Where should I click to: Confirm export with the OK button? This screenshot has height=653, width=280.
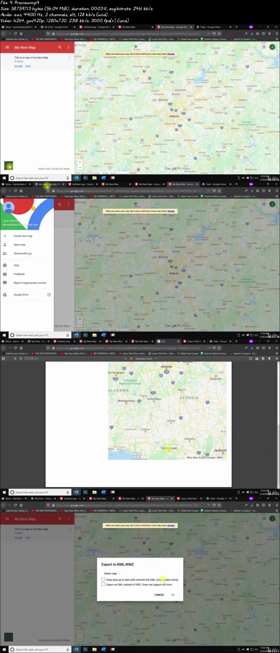[x=173, y=595]
